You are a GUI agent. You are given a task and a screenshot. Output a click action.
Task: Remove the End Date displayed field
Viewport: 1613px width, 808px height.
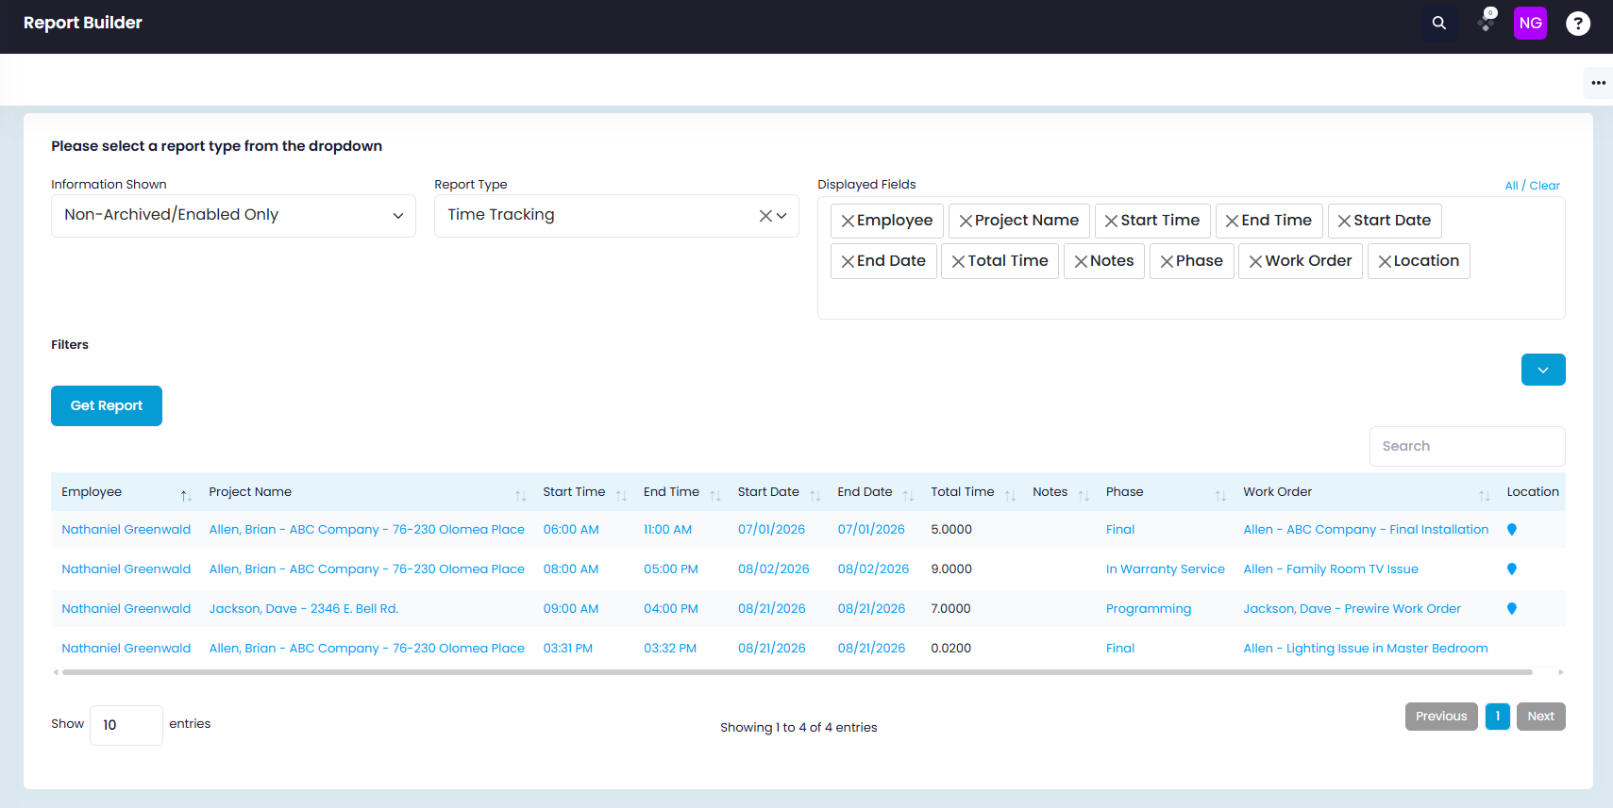click(x=848, y=261)
